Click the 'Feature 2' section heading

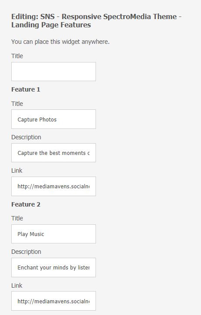click(26, 204)
